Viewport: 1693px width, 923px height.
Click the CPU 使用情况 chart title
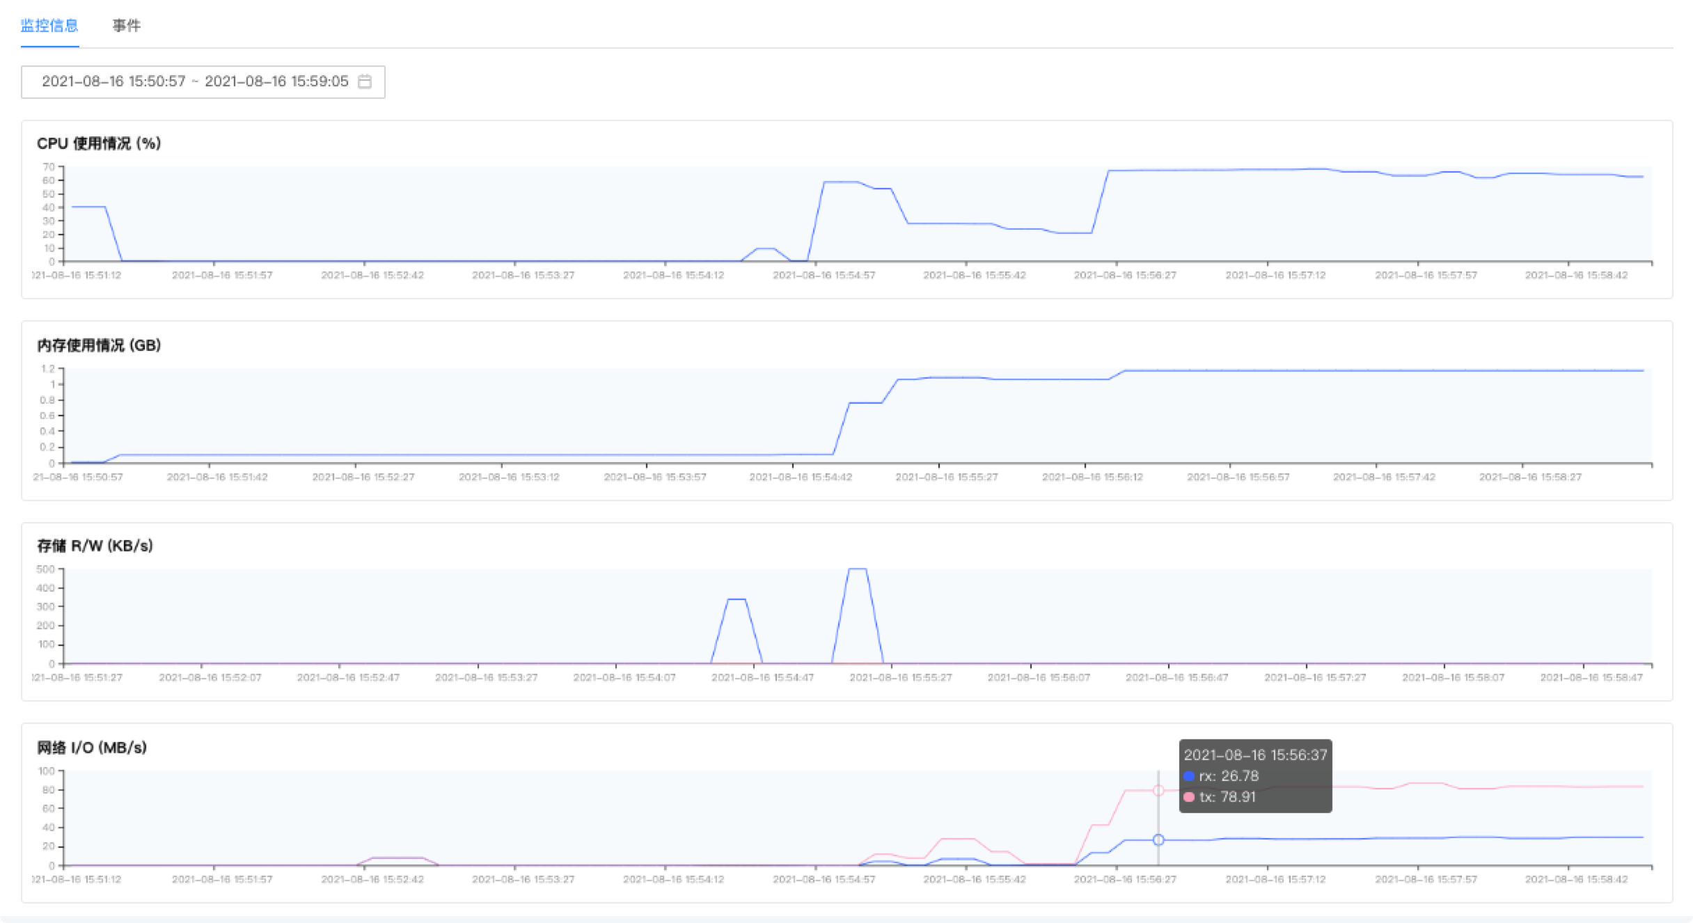[x=99, y=143]
